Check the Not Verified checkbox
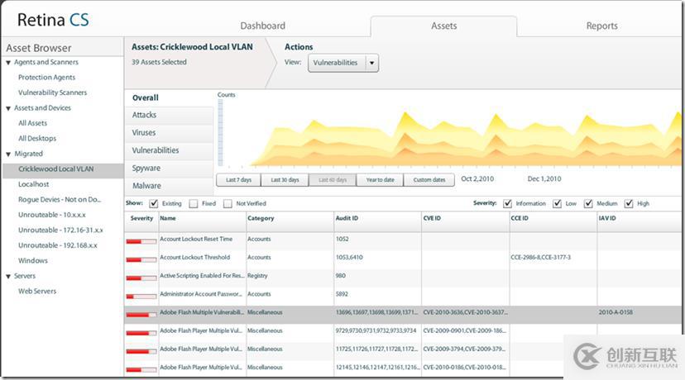The height and width of the screenshot is (380, 685). pos(228,204)
